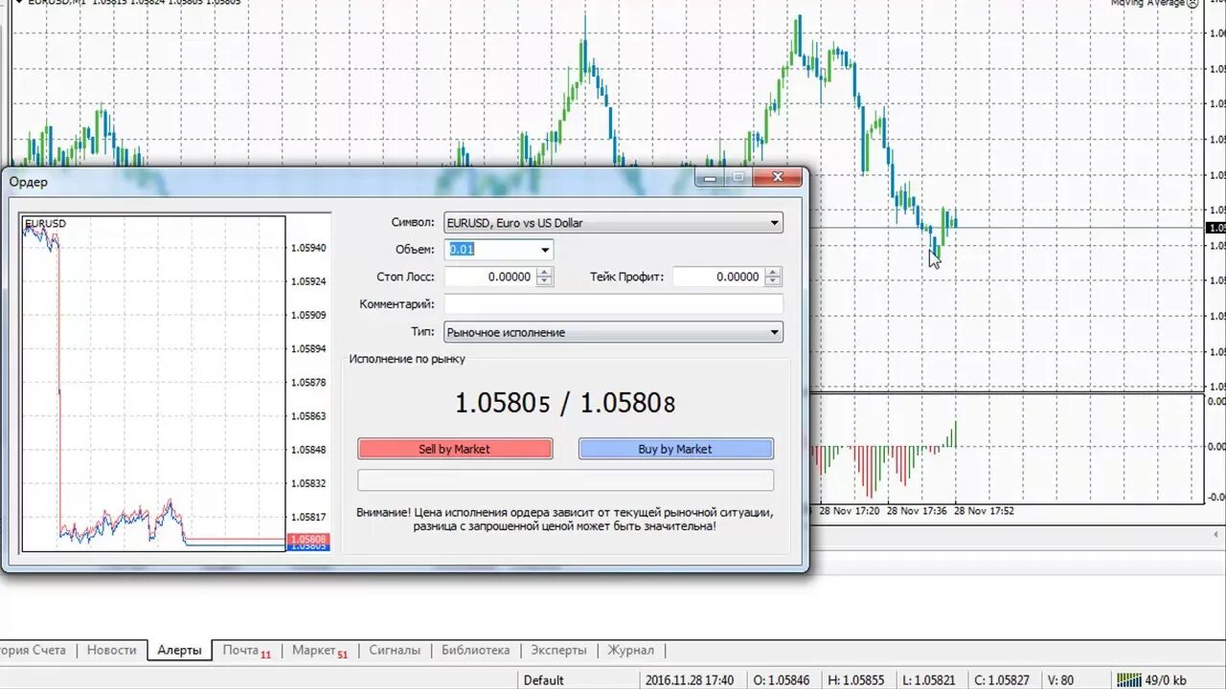Click the 2016.11.28 17:40 status entry

(x=689, y=680)
